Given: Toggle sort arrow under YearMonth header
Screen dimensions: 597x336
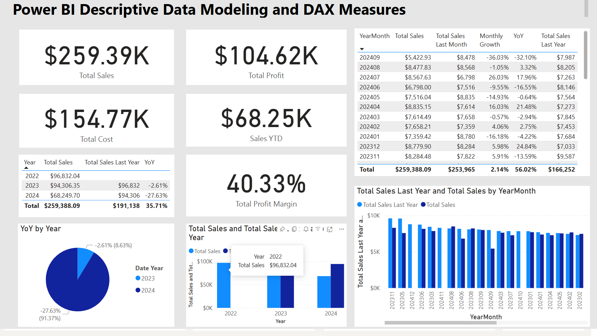Looking at the screenshot, I should click(362, 49).
